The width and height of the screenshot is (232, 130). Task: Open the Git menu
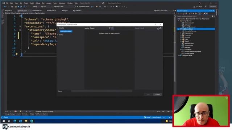(21, 3)
